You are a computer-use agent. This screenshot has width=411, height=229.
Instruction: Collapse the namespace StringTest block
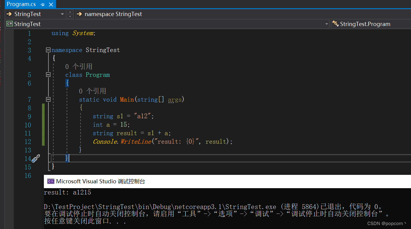click(x=48, y=50)
